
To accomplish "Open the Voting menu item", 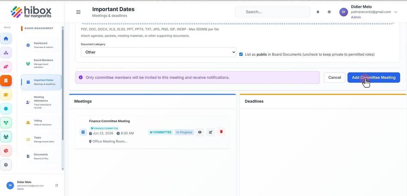I will pos(41,122).
